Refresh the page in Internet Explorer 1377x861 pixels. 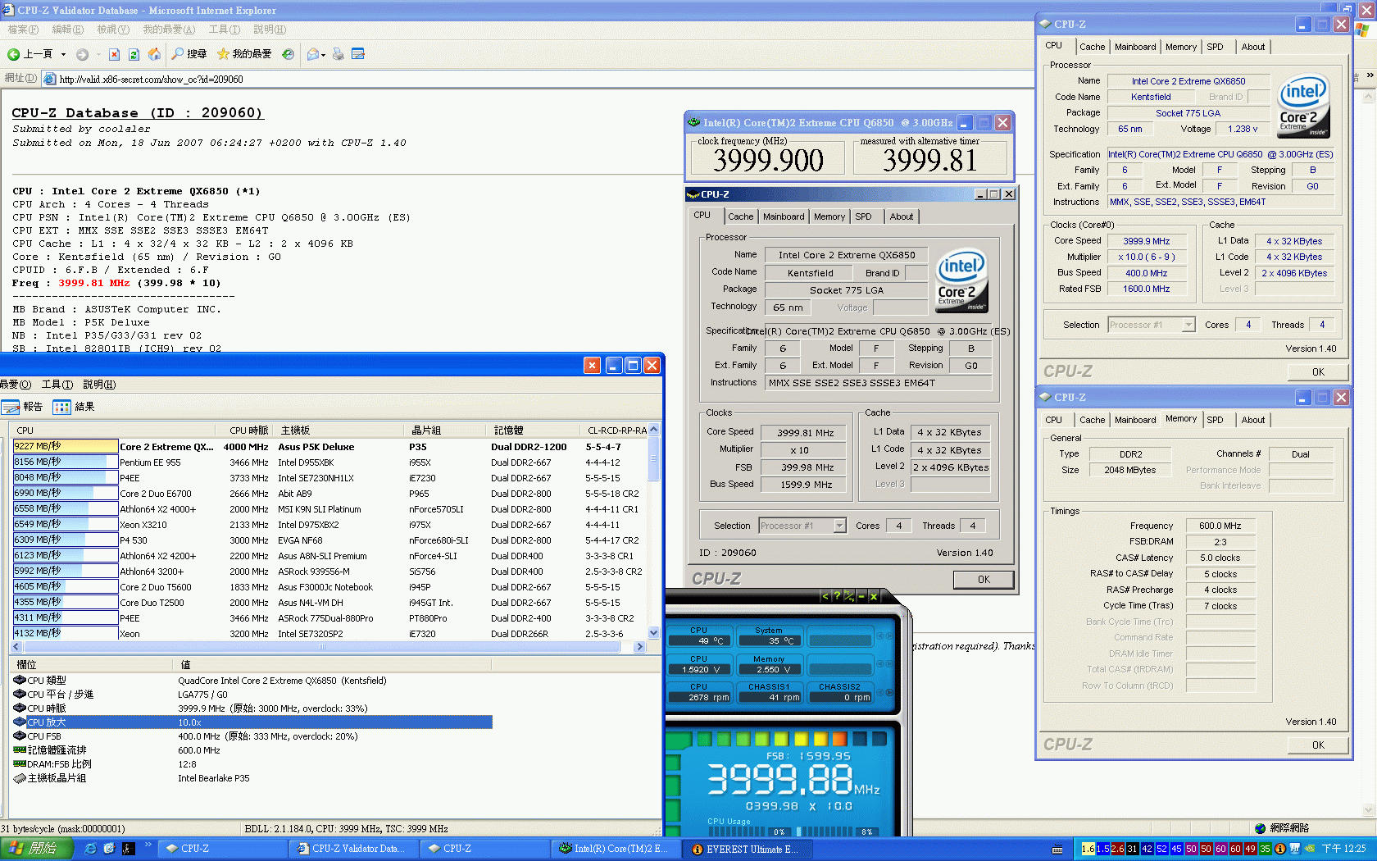pyautogui.click(x=134, y=54)
